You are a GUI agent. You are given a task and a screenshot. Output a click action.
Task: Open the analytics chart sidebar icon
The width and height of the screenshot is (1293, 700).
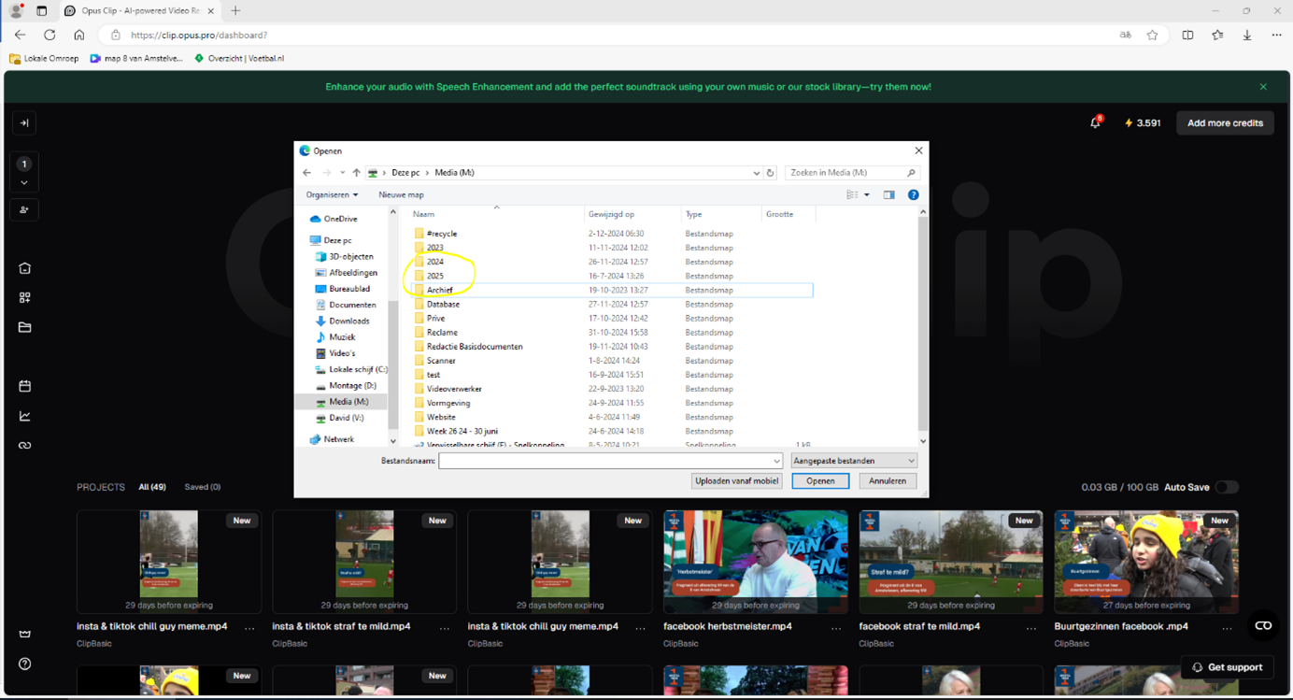[x=24, y=416]
